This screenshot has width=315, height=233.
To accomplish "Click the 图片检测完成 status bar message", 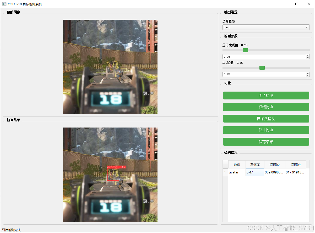I will point(11,230).
